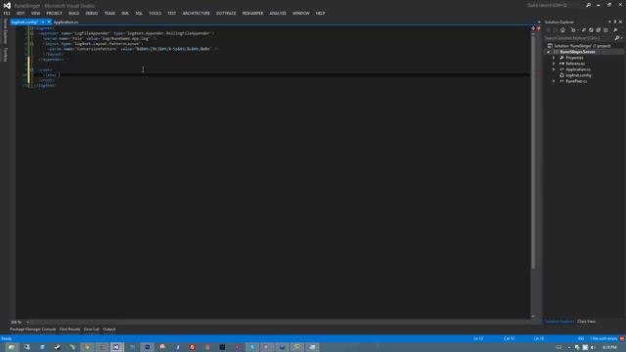Click the editor vertical scrollbar thumb
The height and width of the screenshot is (352, 626).
click(x=533, y=152)
